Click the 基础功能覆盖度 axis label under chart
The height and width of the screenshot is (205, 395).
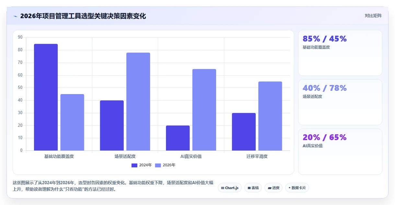tap(59, 156)
